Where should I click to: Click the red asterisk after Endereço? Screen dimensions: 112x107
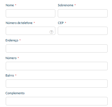click(x=20, y=40)
